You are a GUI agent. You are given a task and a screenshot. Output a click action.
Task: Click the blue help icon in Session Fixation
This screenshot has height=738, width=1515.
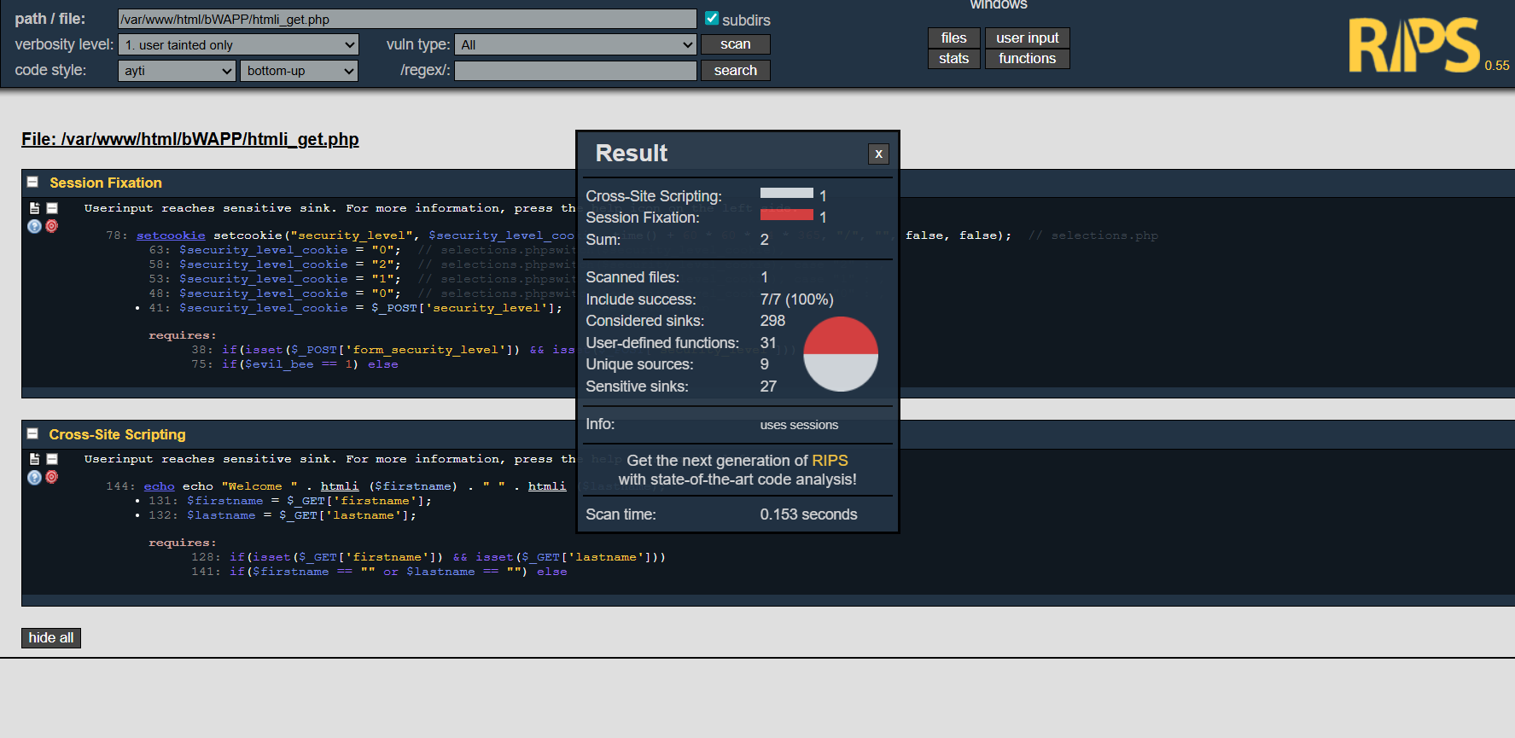coord(34,226)
